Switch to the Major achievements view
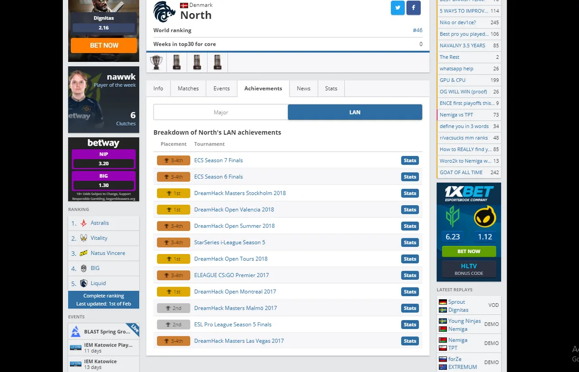This screenshot has width=579, height=372. pyautogui.click(x=221, y=112)
